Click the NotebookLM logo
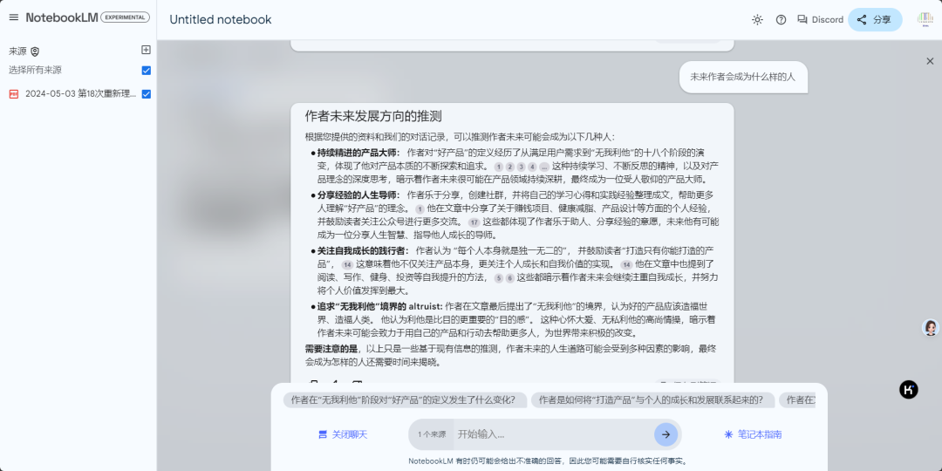The width and height of the screenshot is (942, 471). (61, 17)
